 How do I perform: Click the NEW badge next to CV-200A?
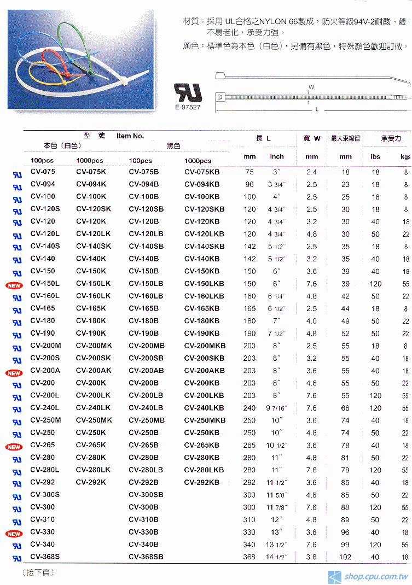click(x=13, y=373)
